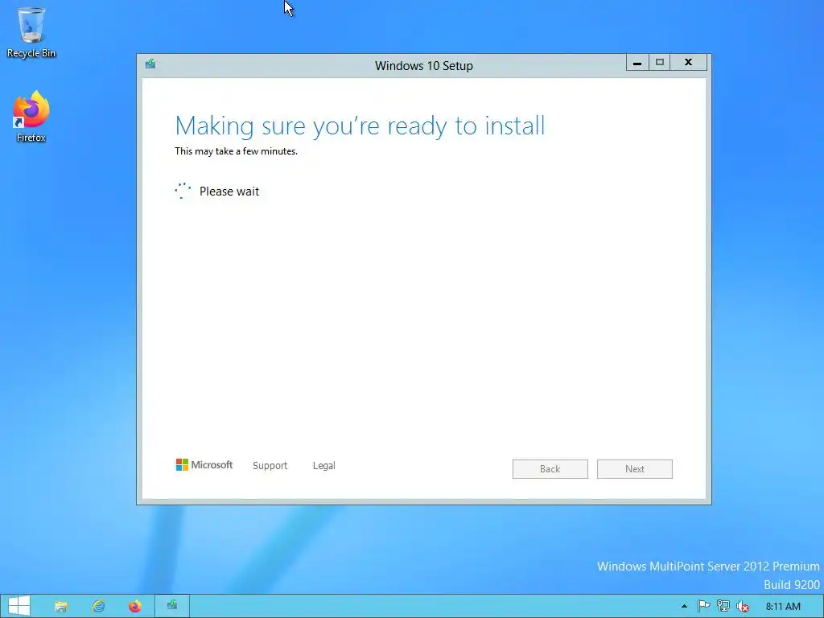Open the Legal link
Image resolution: width=824 pixels, height=618 pixels.
point(323,466)
